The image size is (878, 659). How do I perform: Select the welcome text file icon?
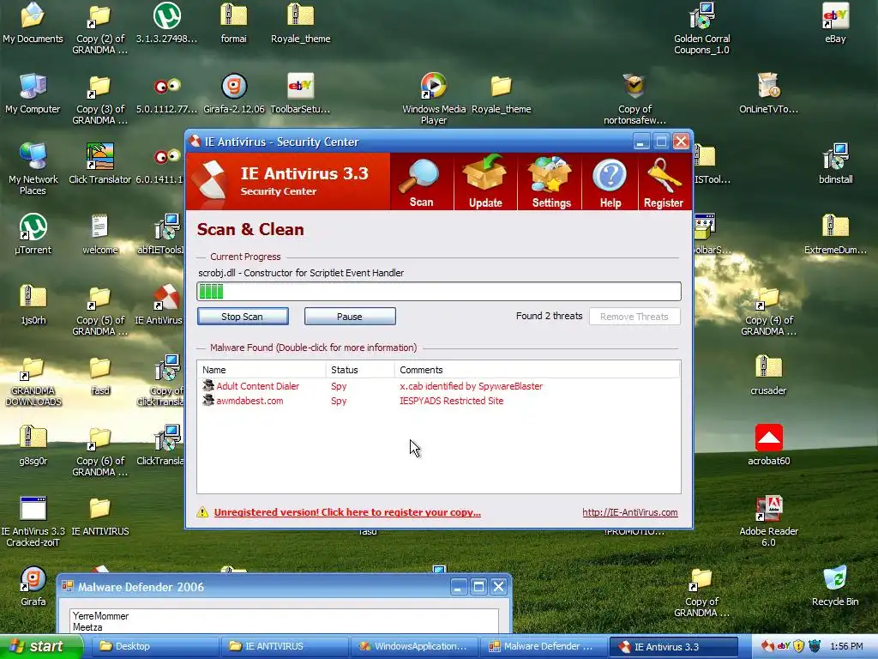coord(99,234)
